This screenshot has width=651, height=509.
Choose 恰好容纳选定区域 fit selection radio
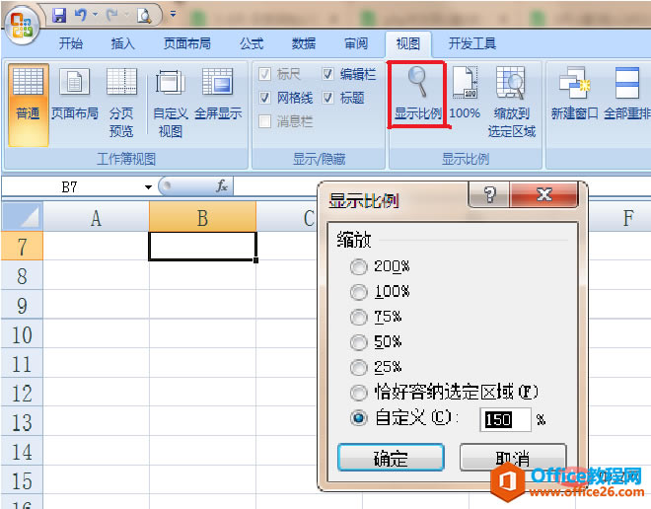(x=358, y=393)
